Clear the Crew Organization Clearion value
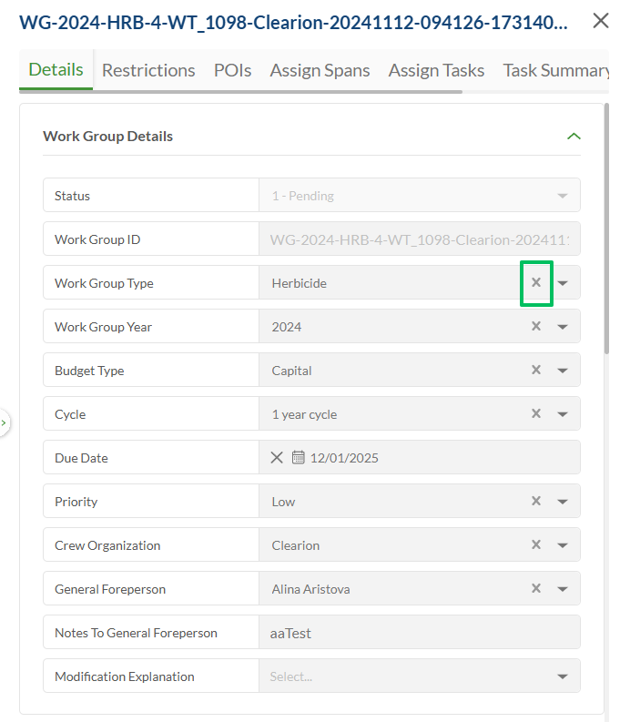This screenshot has width=630, height=722. coord(536,545)
